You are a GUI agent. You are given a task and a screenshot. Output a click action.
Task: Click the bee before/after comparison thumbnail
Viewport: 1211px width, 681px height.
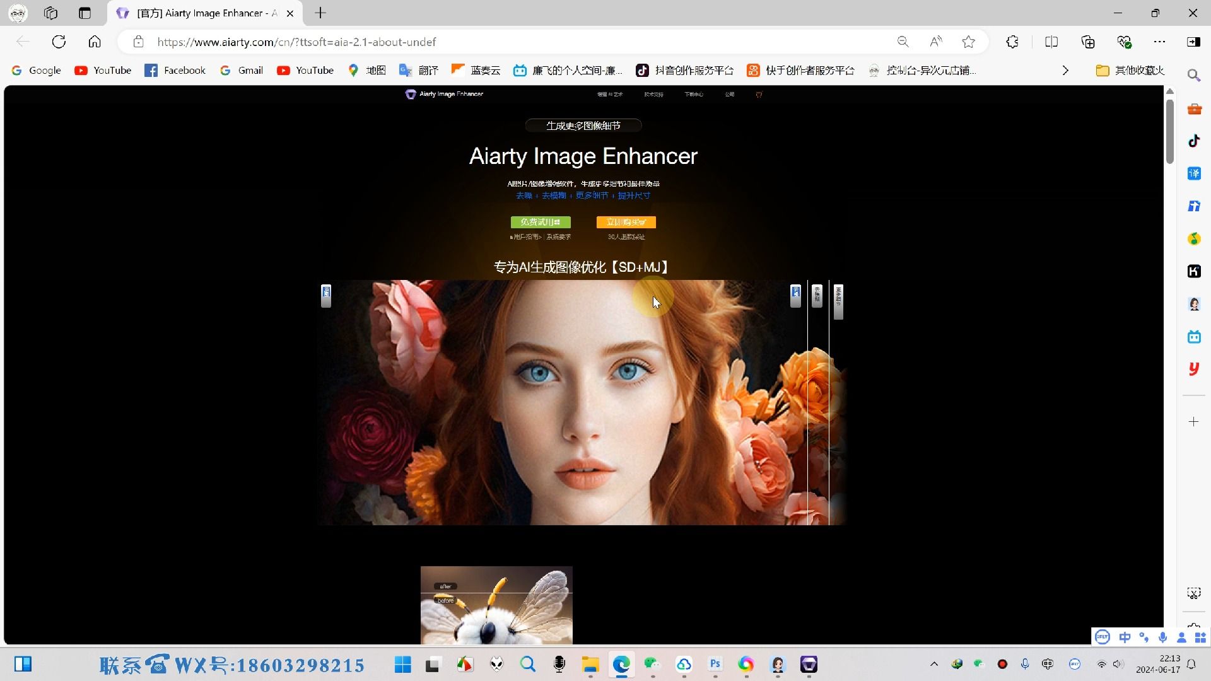[496, 605]
